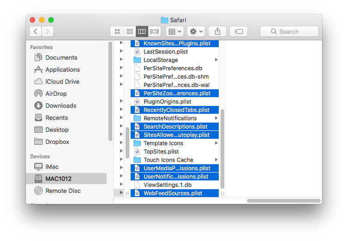
Task: Switch to Cover Flow view
Action: pyautogui.click(x=154, y=31)
